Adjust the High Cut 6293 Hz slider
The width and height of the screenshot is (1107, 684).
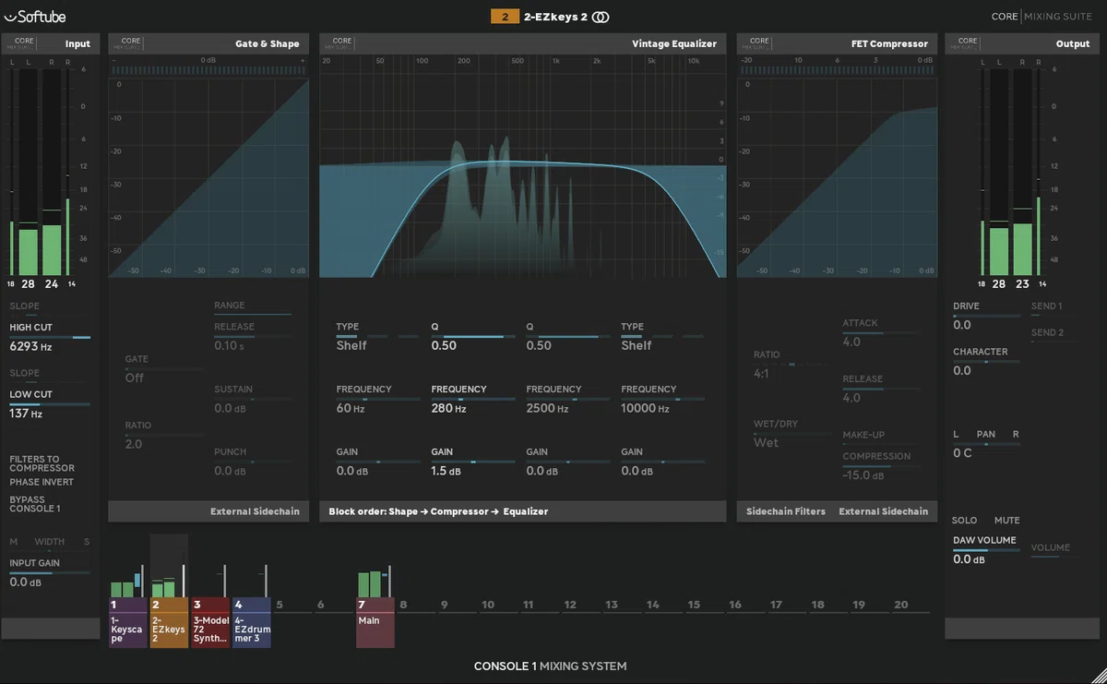pos(50,338)
